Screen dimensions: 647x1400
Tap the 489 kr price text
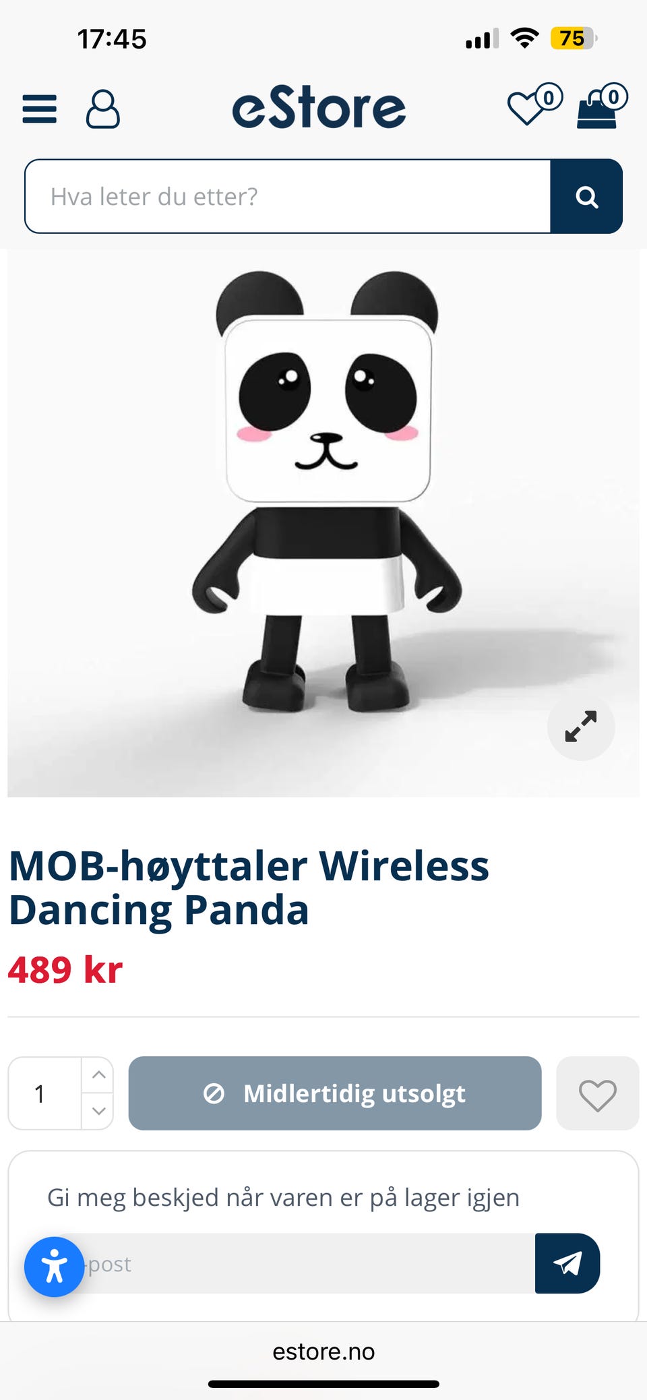(x=65, y=970)
